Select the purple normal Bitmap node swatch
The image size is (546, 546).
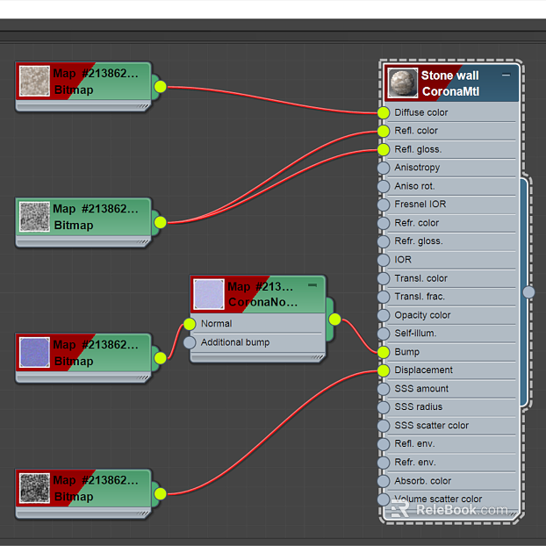tap(34, 352)
